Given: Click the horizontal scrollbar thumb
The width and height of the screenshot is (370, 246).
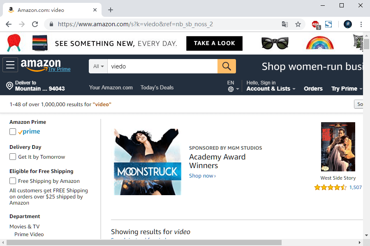Looking at the screenshot, I should (144, 242).
